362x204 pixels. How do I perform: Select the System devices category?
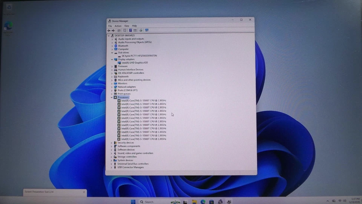(125, 160)
